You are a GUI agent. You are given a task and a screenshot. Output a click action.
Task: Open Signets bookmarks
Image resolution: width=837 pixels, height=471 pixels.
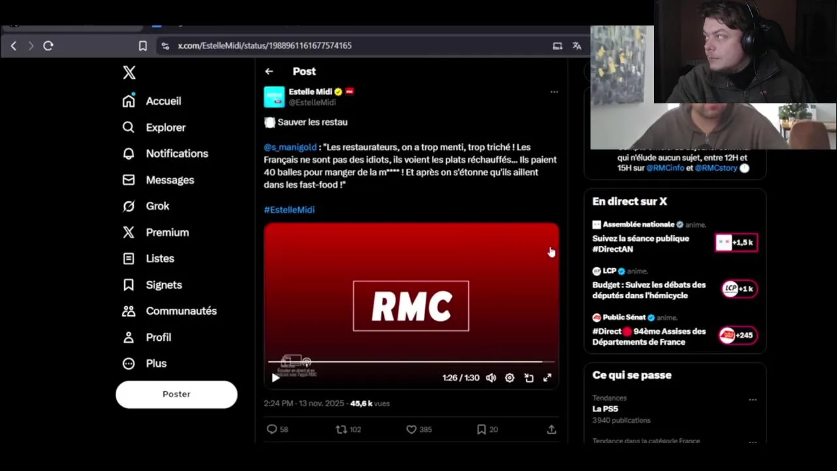152,285
